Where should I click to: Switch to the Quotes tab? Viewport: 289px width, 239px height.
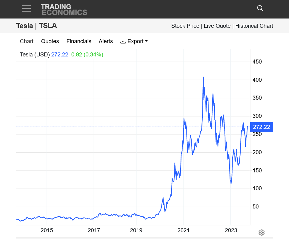[x=50, y=41]
